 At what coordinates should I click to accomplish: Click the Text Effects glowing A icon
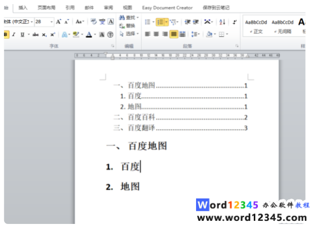click(x=64, y=35)
